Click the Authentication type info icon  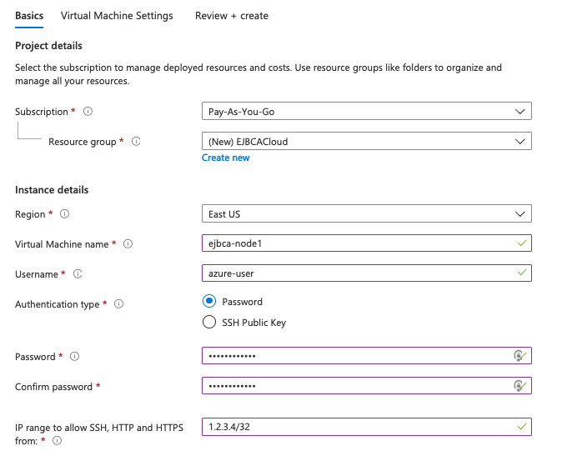click(x=118, y=304)
